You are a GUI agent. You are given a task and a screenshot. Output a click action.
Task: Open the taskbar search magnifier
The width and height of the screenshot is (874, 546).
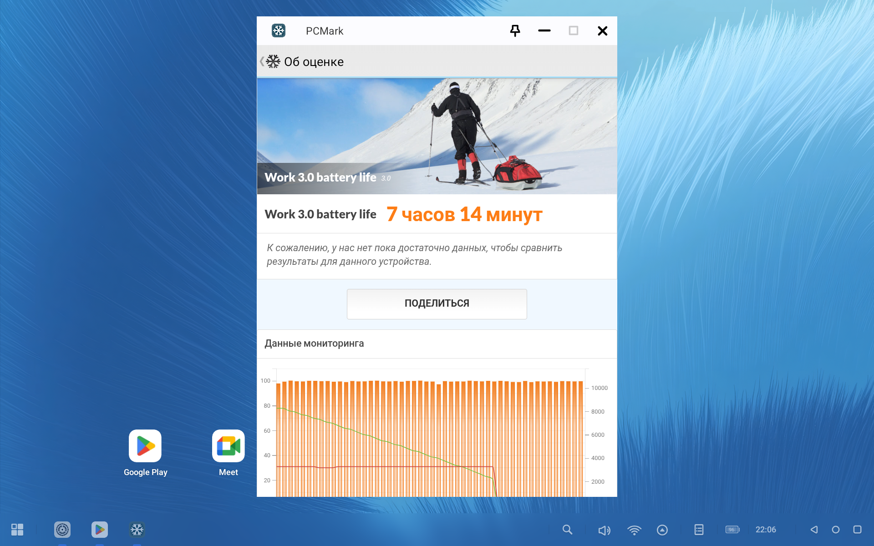567,530
